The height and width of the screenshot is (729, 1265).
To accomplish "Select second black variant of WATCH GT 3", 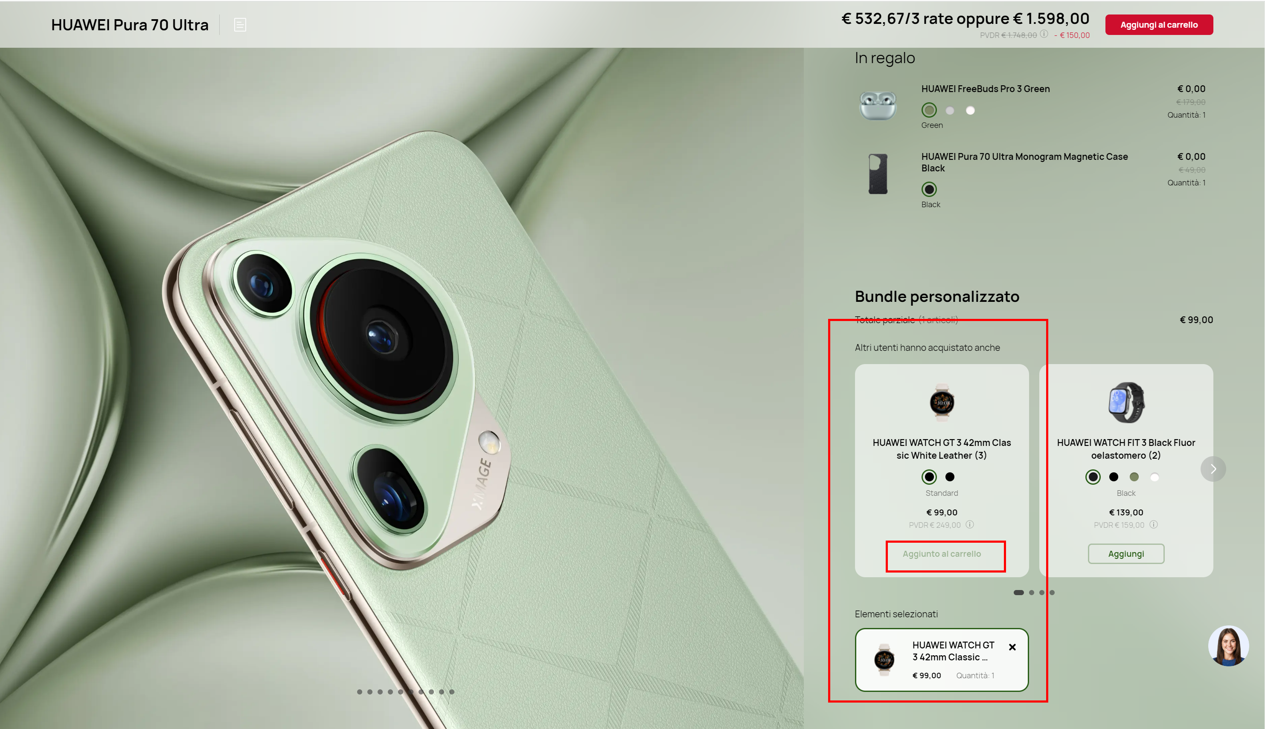I will (950, 477).
